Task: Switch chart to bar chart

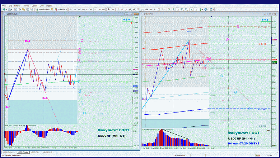Action: (169, 9)
